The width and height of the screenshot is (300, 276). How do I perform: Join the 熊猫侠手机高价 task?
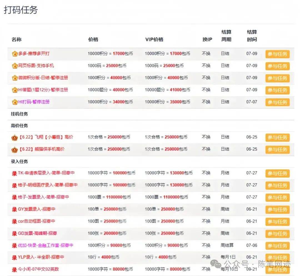point(277,150)
